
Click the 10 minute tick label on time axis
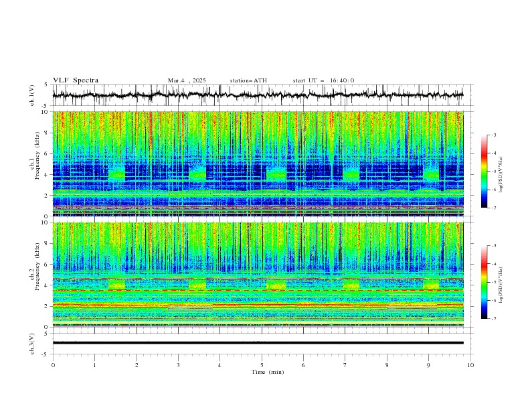click(470, 365)
